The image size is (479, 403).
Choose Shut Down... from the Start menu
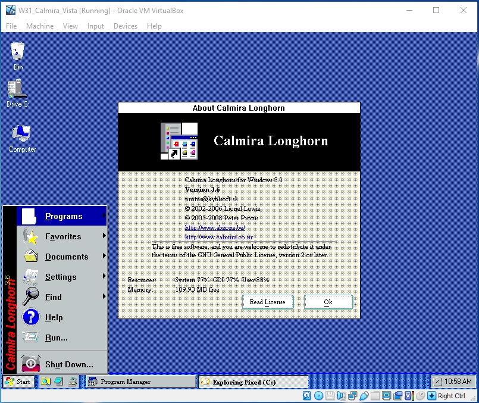coord(62,364)
